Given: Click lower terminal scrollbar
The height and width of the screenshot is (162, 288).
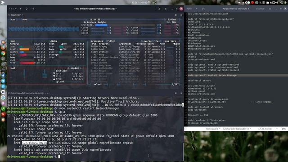Looking at the screenshot, I should click(x=183, y=152).
